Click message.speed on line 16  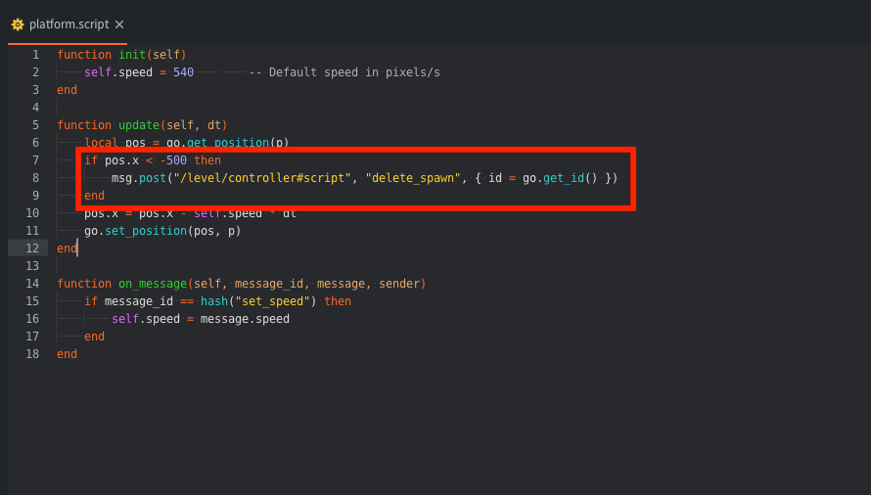(x=245, y=319)
